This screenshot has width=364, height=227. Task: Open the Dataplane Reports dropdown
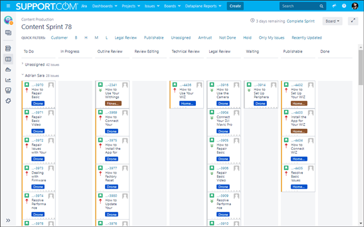(x=203, y=6)
